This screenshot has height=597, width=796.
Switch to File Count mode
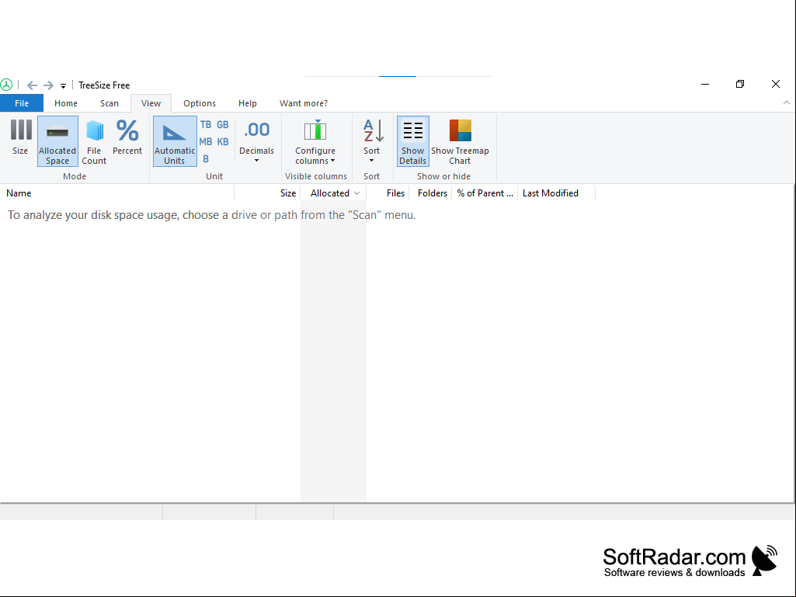pos(94,141)
